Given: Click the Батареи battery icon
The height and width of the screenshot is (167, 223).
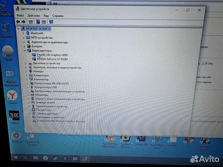Looking at the screenshot, I should click(29, 46).
